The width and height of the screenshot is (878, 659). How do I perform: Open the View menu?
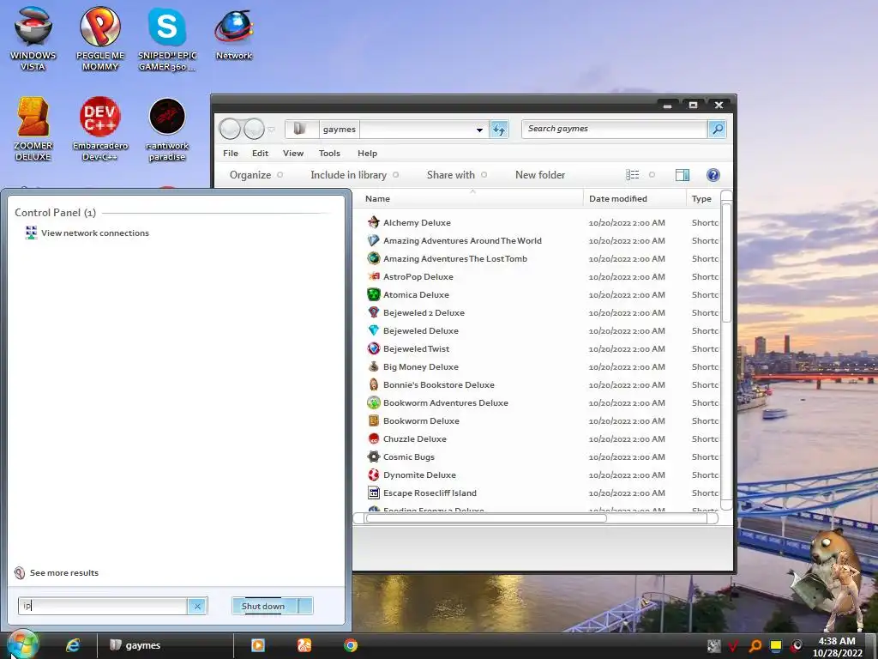[293, 153]
